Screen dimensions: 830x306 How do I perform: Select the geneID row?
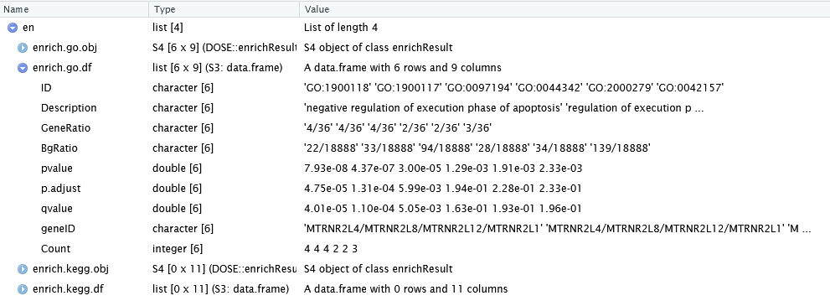[415, 229]
